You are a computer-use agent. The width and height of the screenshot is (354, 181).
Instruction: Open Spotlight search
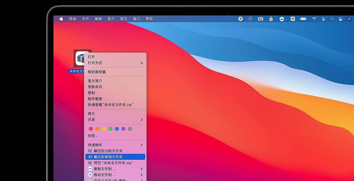coord(332,19)
